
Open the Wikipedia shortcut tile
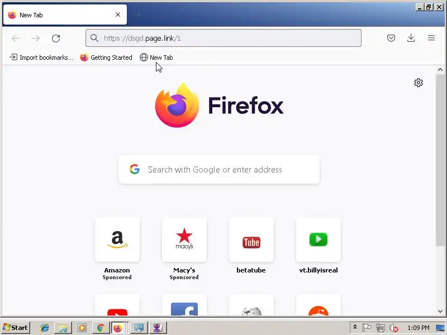point(251,305)
